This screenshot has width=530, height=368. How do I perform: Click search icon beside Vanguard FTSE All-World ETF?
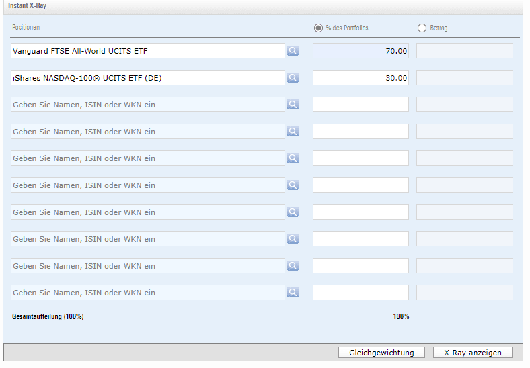point(293,51)
